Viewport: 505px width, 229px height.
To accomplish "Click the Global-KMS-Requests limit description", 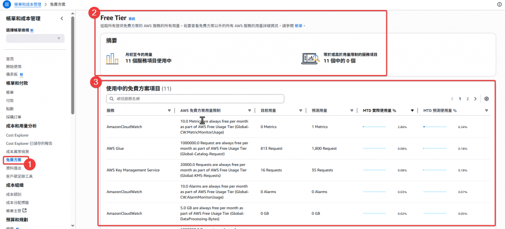I will 214,170.
